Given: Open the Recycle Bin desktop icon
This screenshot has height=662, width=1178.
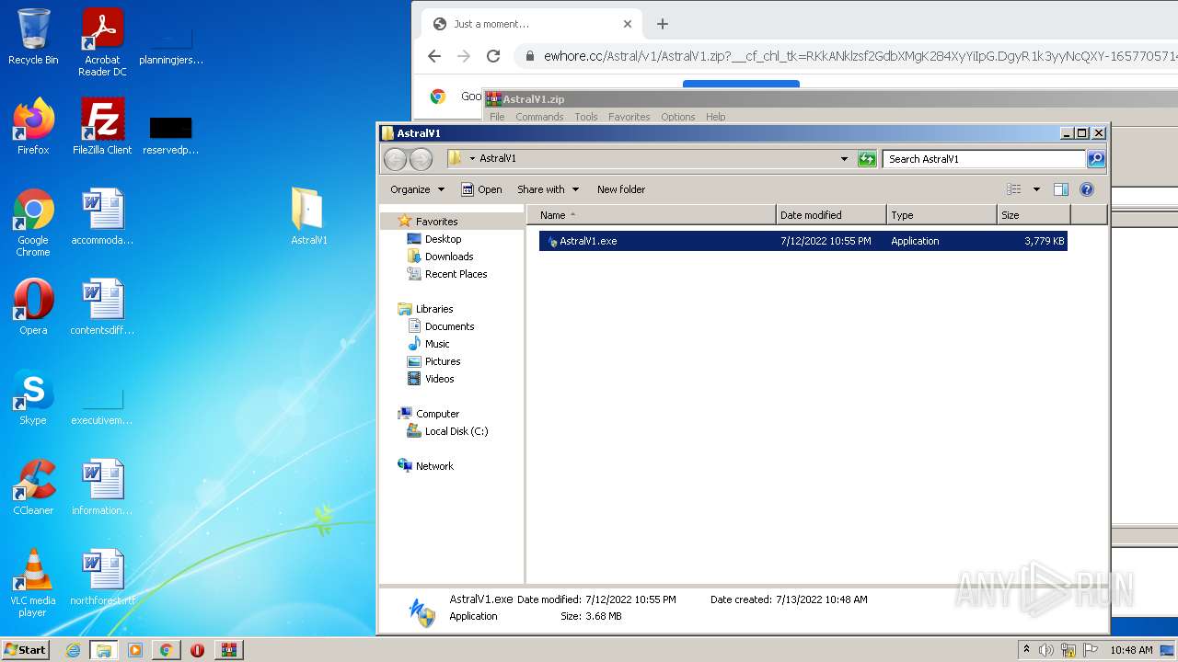Looking at the screenshot, I should coord(33,37).
